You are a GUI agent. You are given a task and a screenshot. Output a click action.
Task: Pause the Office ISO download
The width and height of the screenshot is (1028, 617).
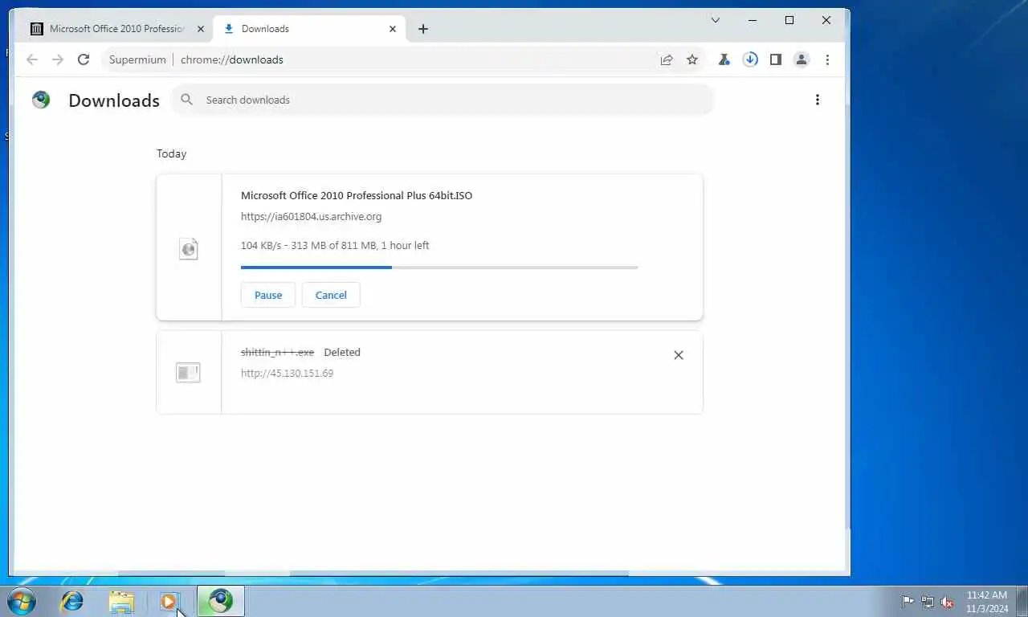point(268,295)
